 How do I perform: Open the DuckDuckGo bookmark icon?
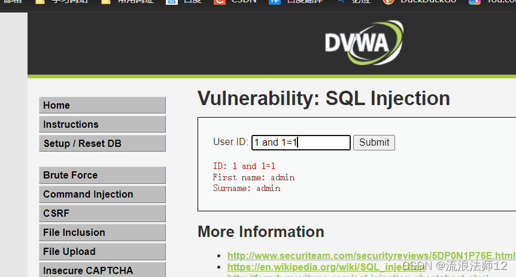tap(388, 2)
